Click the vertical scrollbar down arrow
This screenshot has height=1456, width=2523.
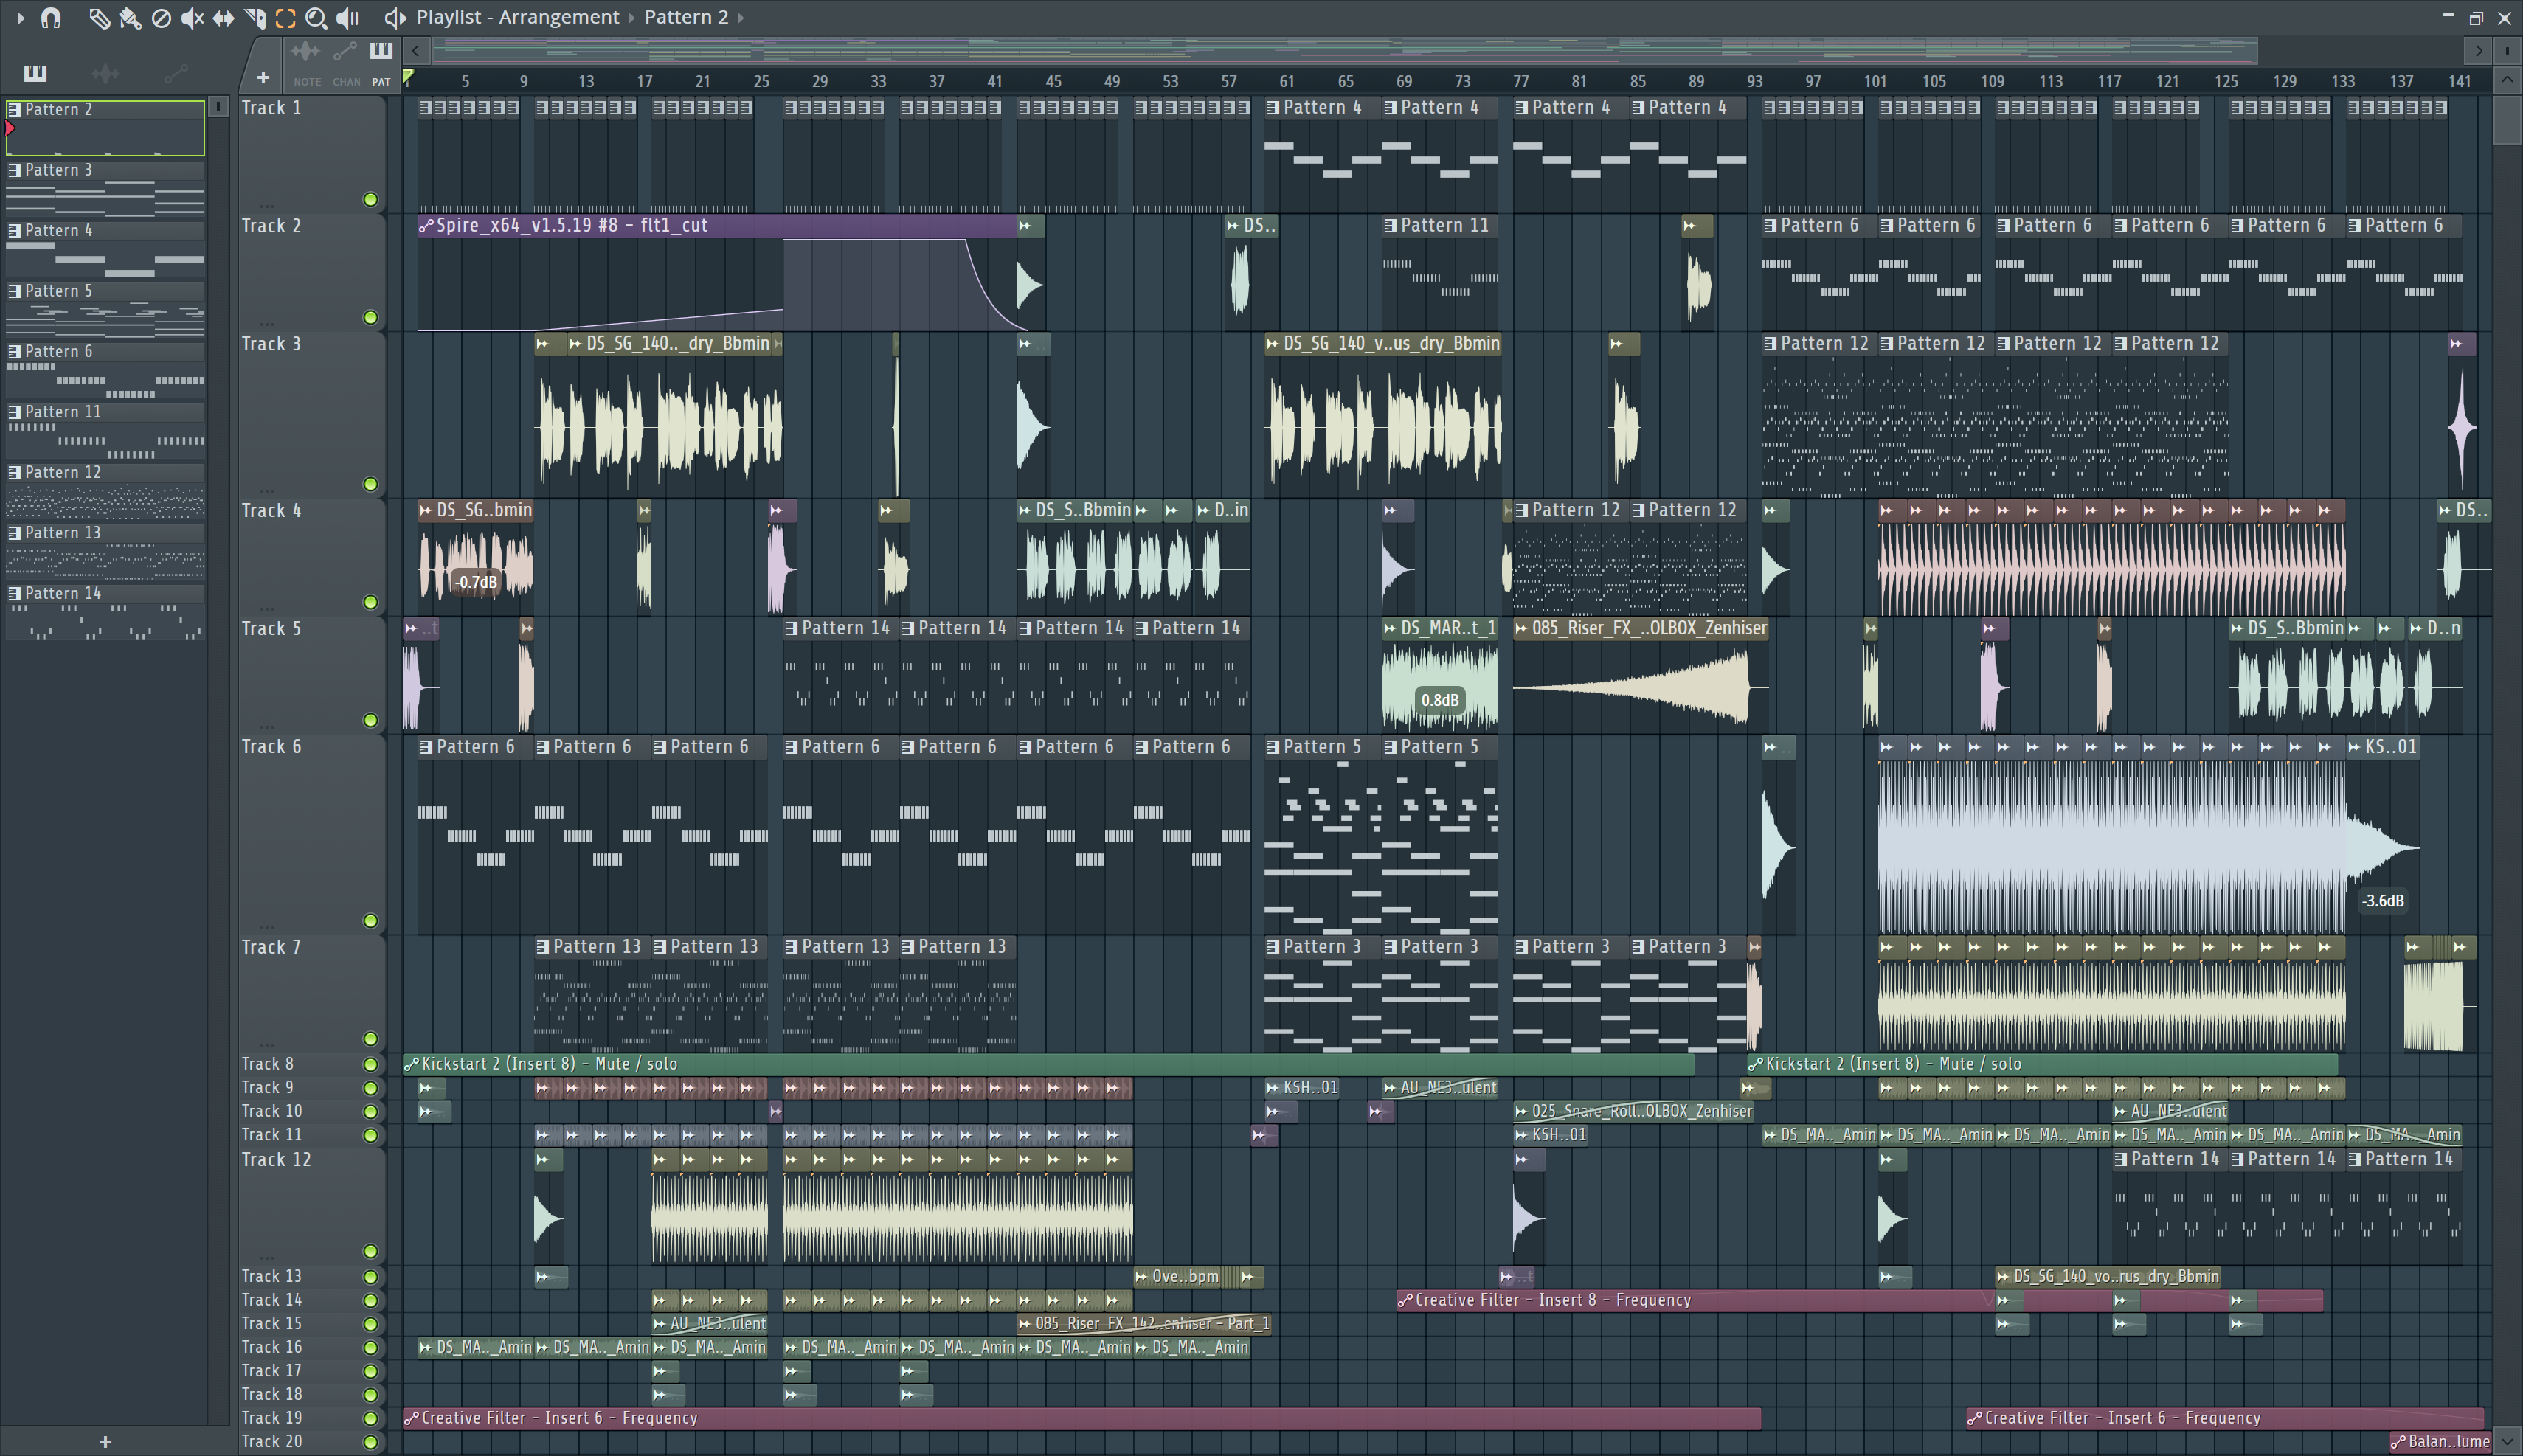click(x=2507, y=1441)
